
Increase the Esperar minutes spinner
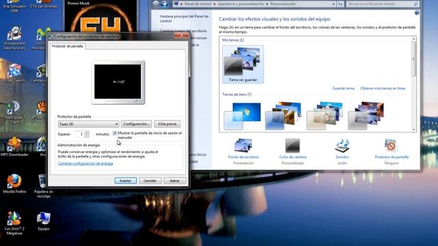coord(87,133)
